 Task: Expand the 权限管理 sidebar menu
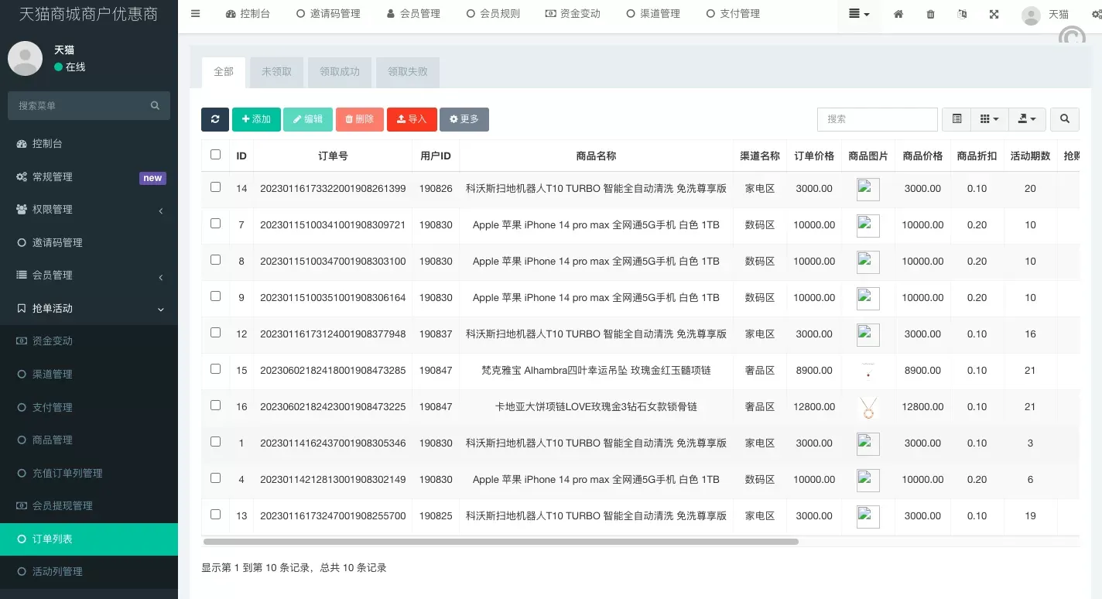coord(89,210)
